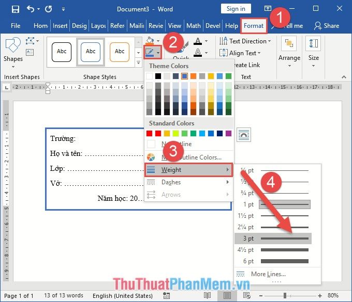Click the zoom slider handle
Viewport: 352px width, 302px height.
(285, 296)
